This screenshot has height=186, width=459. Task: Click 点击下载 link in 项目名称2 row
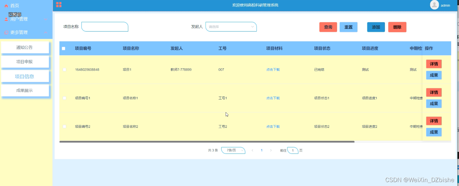(x=273, y=126)
